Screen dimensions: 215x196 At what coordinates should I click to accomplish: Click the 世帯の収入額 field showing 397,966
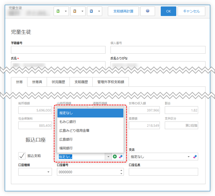pos(144,110)
